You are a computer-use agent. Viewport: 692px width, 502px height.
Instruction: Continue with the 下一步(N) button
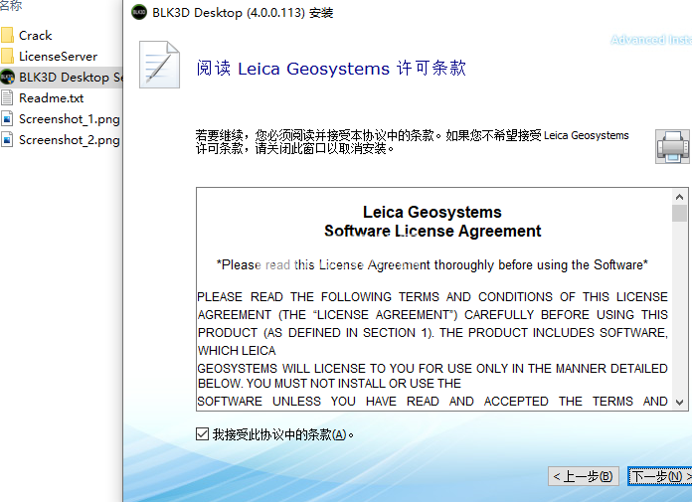point(660,476)
